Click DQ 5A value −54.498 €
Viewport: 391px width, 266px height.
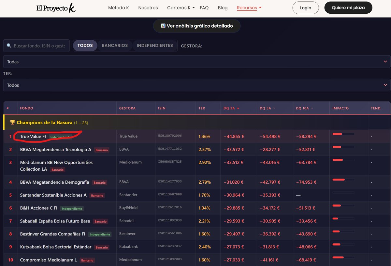click(x=270, y=137)
